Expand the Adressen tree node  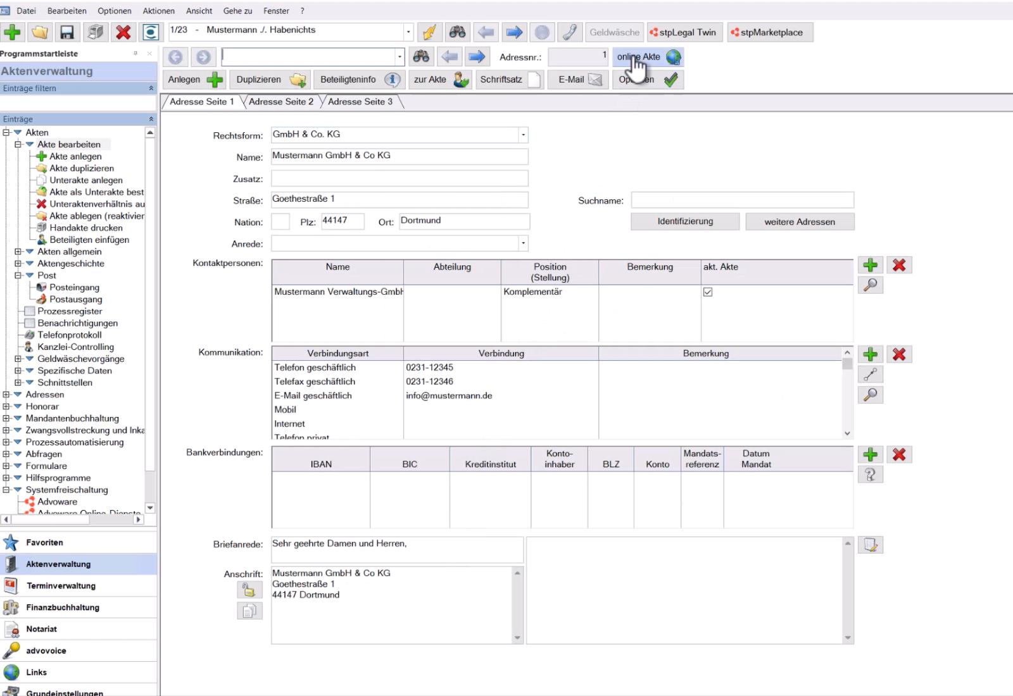click(x=6, y=394)
